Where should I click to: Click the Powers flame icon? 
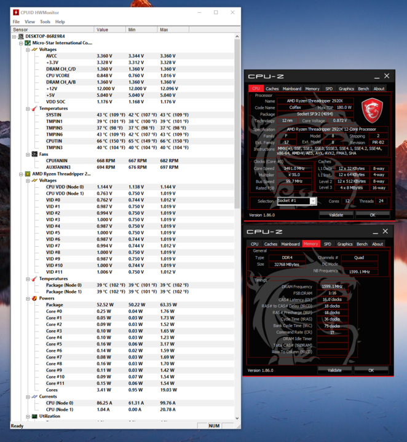34,298
